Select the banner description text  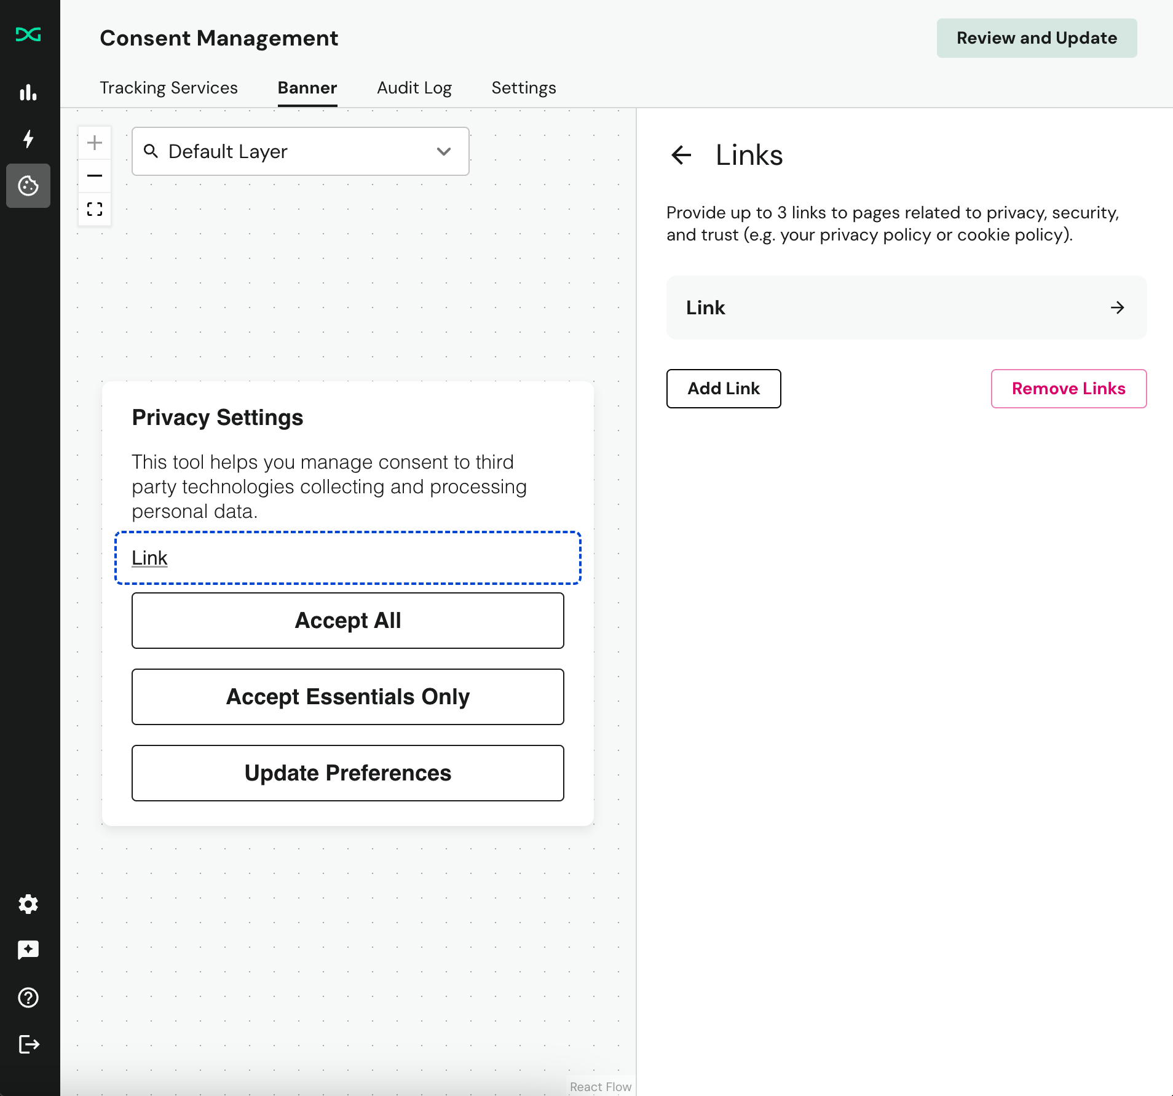pos(329,486)
